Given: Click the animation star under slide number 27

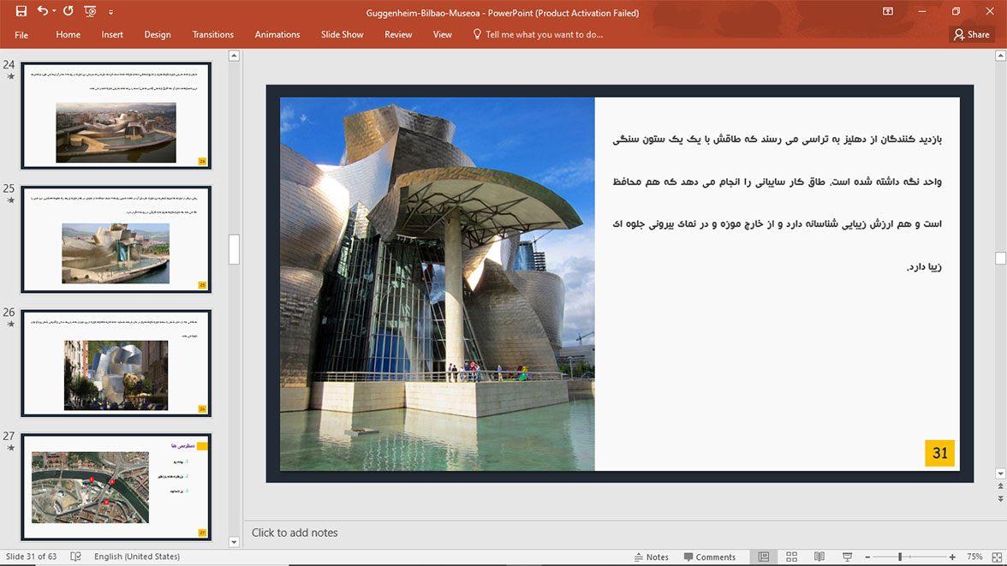Looking at the screenshot, I should (x=10, y=448).
